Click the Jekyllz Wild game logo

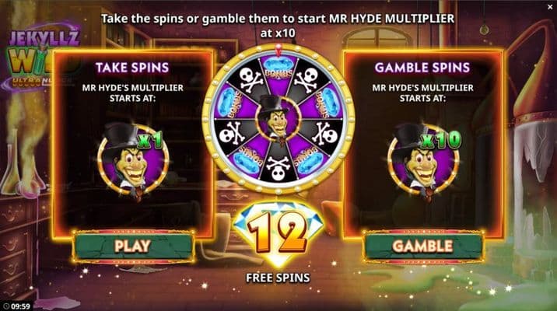tap(42, 57)
